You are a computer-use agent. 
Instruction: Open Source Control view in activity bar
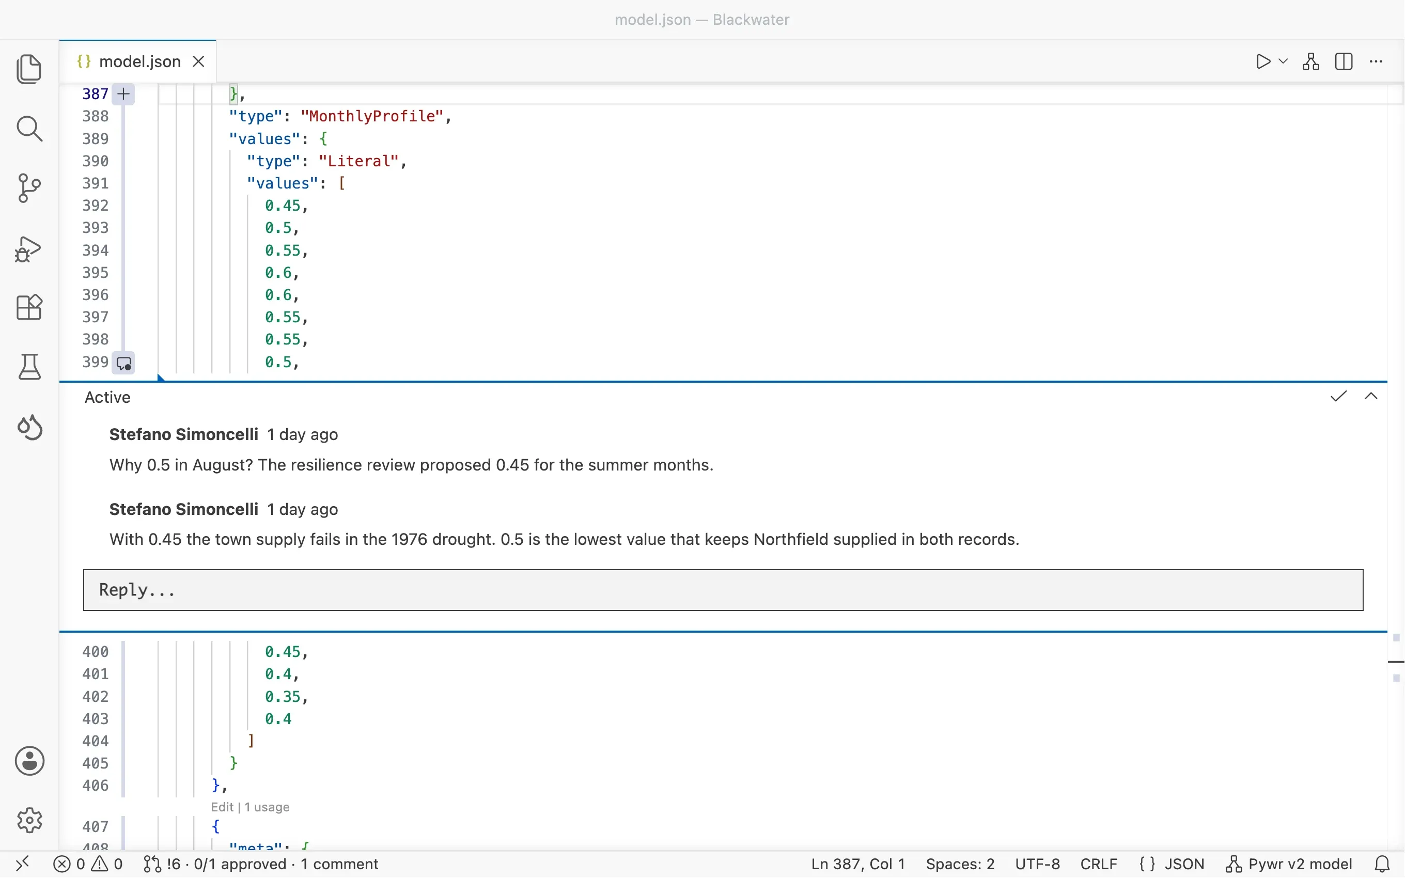tap(29, 188)
